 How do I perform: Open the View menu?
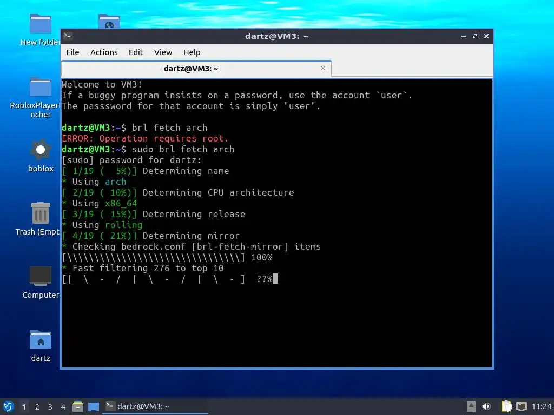[x=163, y=52]
